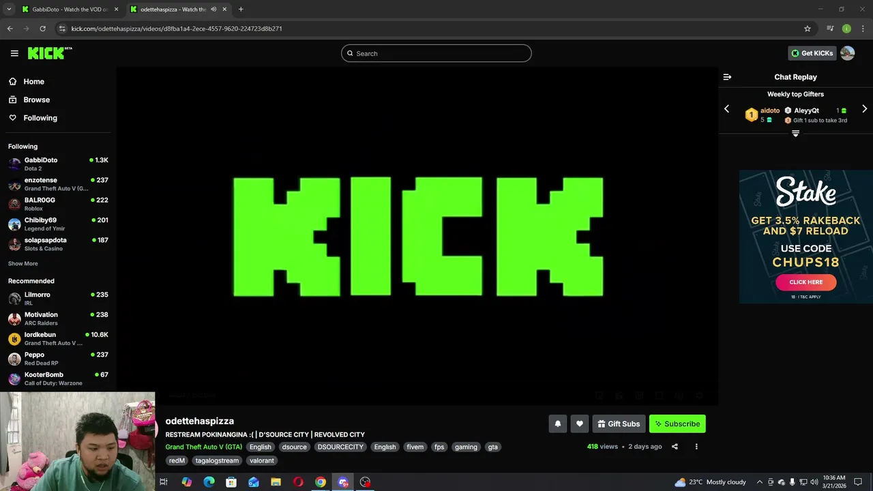Open recommended channel Lilmorro
The image size is (873, 491).
(x=58, y=299)
